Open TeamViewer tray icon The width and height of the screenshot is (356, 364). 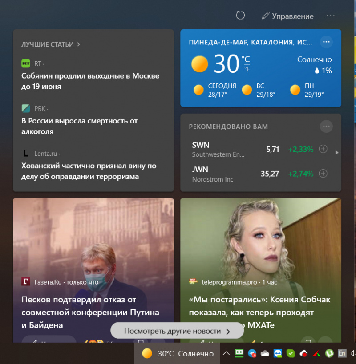[x=278, y=353]
